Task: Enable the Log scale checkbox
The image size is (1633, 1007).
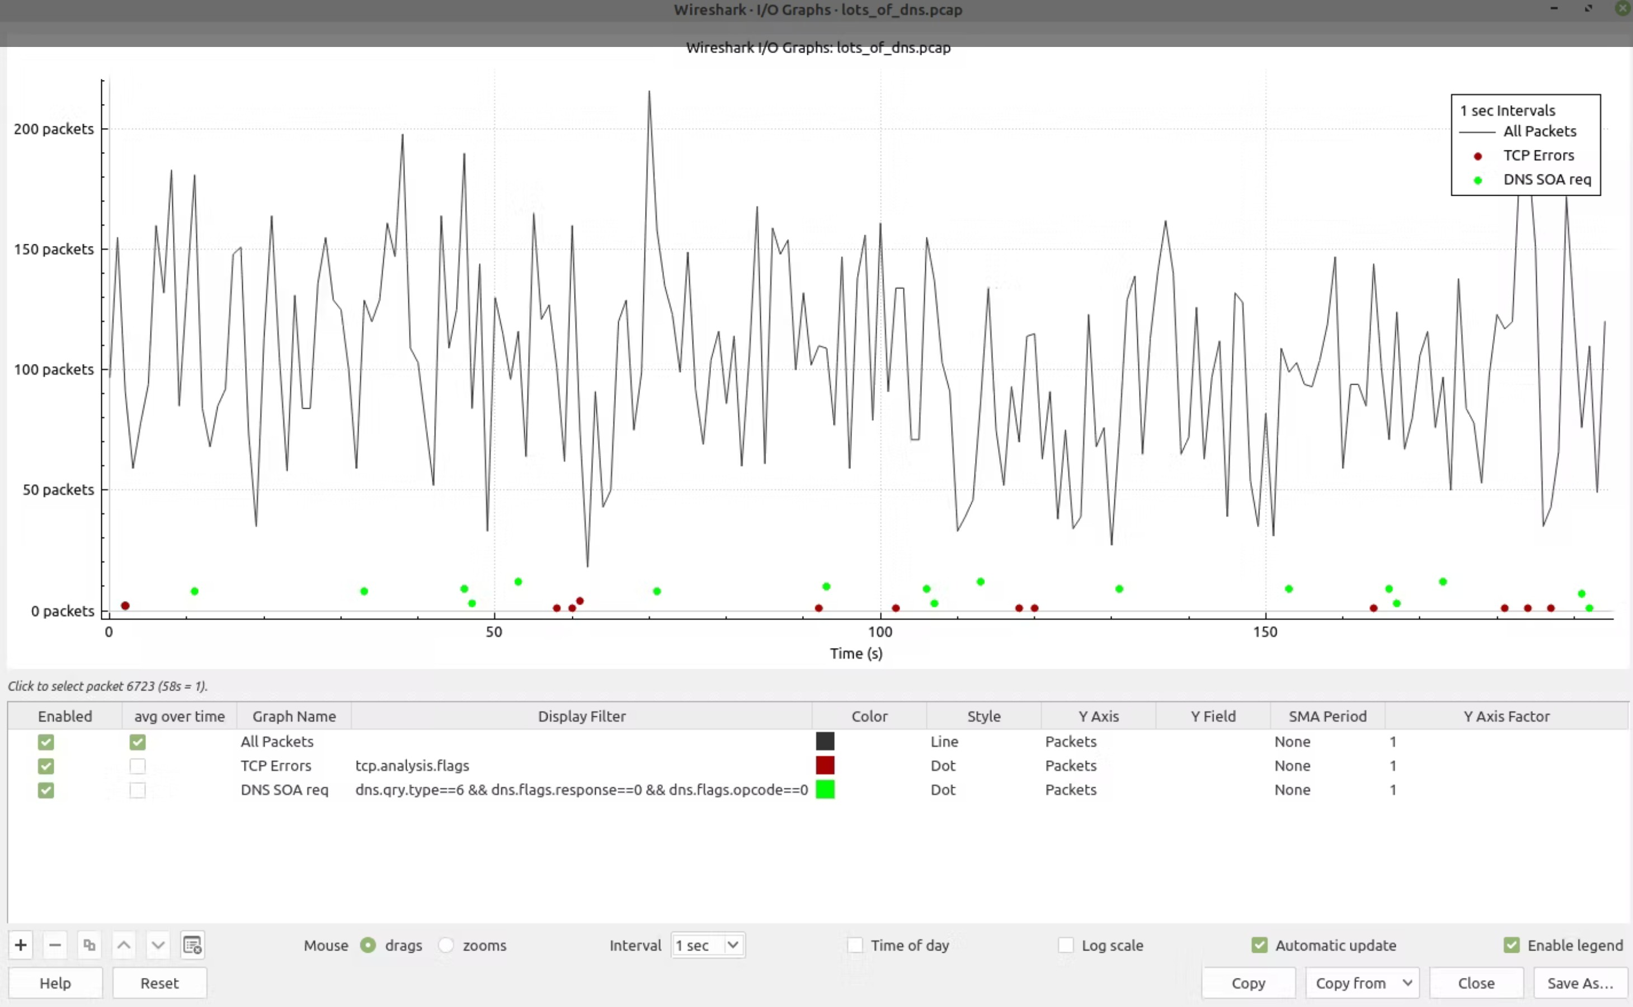Action: pos(1066,944)
